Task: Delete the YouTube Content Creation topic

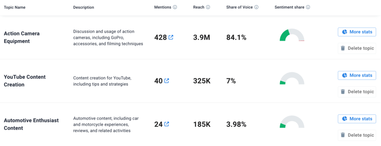Action: coord(357,91)
